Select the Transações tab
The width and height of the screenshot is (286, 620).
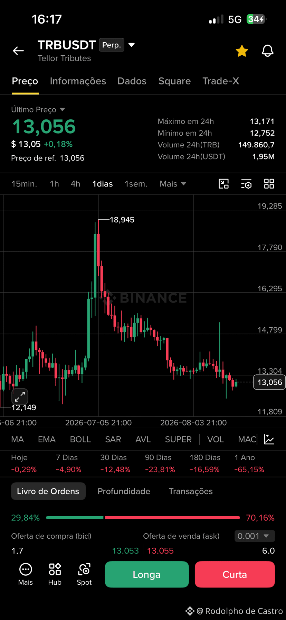(191, 491)
